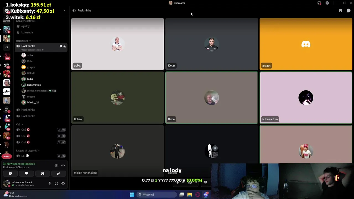Open the help question mark icon
Image resolution: width=354 pixels, height=199 pixels.
click(327, 3)
